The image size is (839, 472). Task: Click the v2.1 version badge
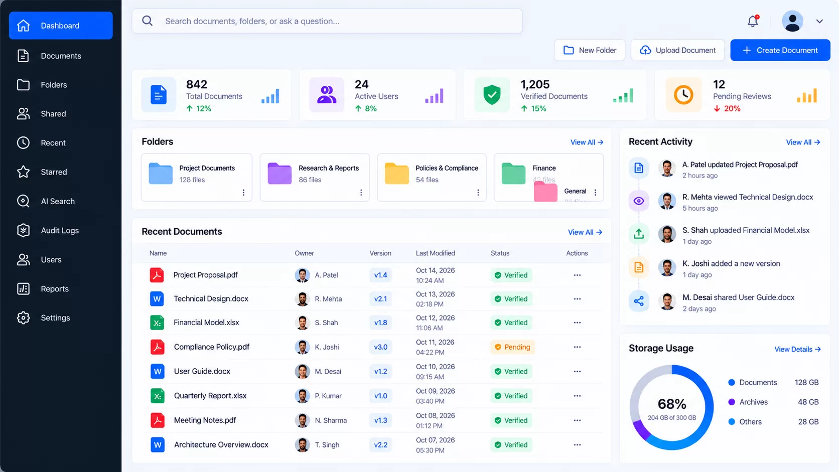tap(380, 299)
